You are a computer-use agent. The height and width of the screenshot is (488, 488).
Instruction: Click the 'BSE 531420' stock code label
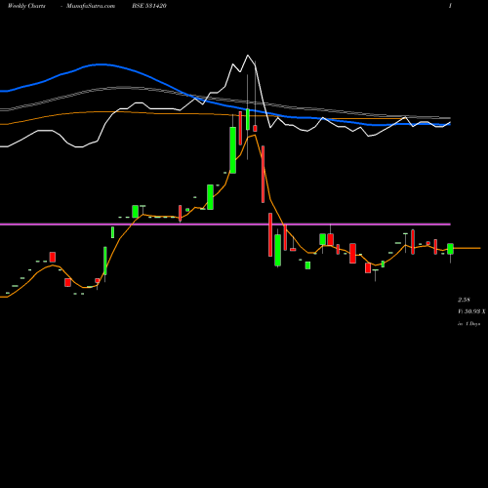[149, 6]
